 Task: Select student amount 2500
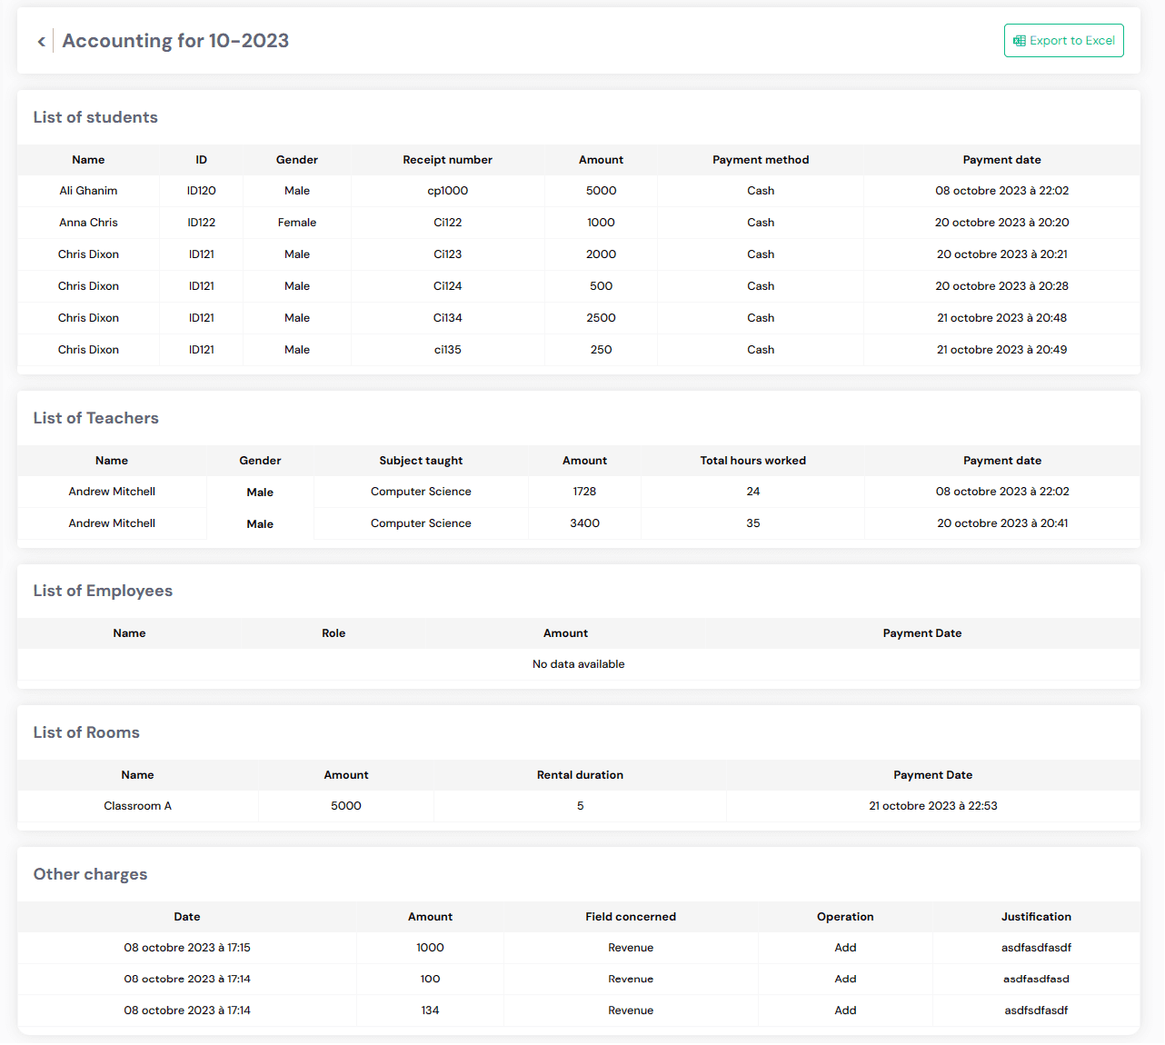601,318
